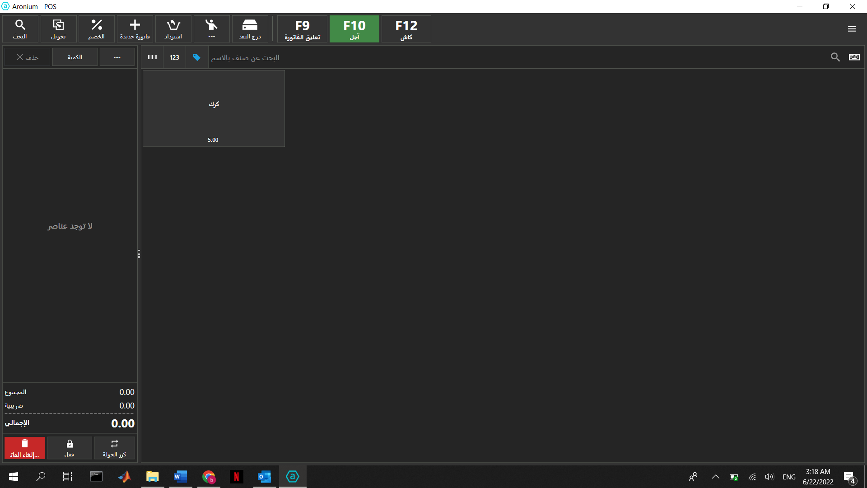Image resolution: width=867 pixels, height=488 pixels.
Task: Toggle the 123 code search mode
Action: click(x=174, y=57)
